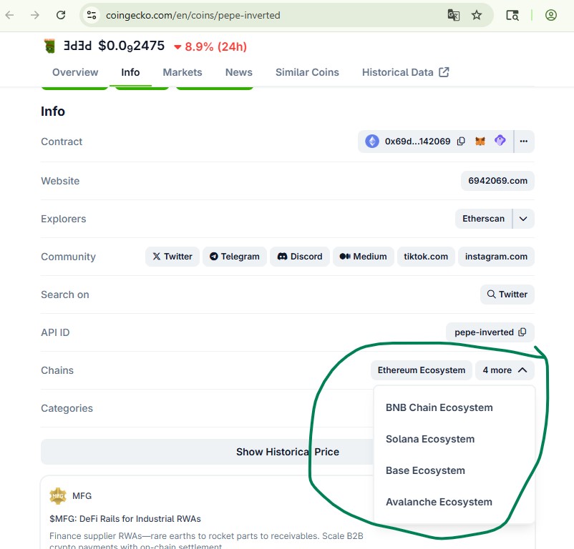
Task: Visit the 6942069.com website link
Action: (497, 181)
